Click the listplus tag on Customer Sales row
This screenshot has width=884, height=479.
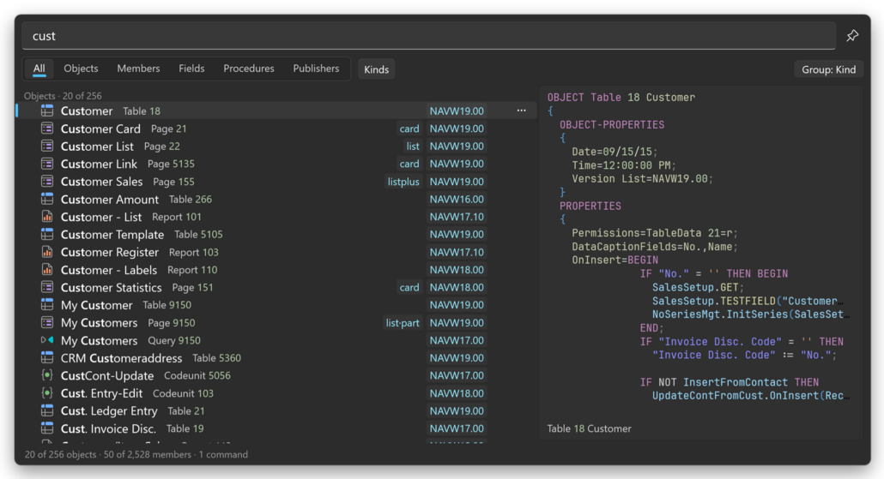403,182
